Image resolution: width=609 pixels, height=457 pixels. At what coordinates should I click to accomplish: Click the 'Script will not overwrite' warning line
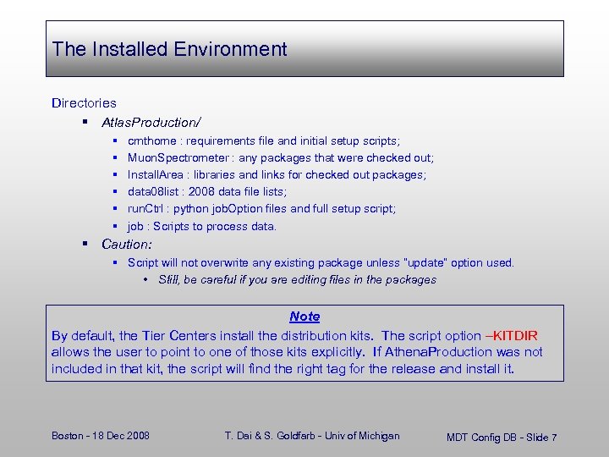click(321, 262)
